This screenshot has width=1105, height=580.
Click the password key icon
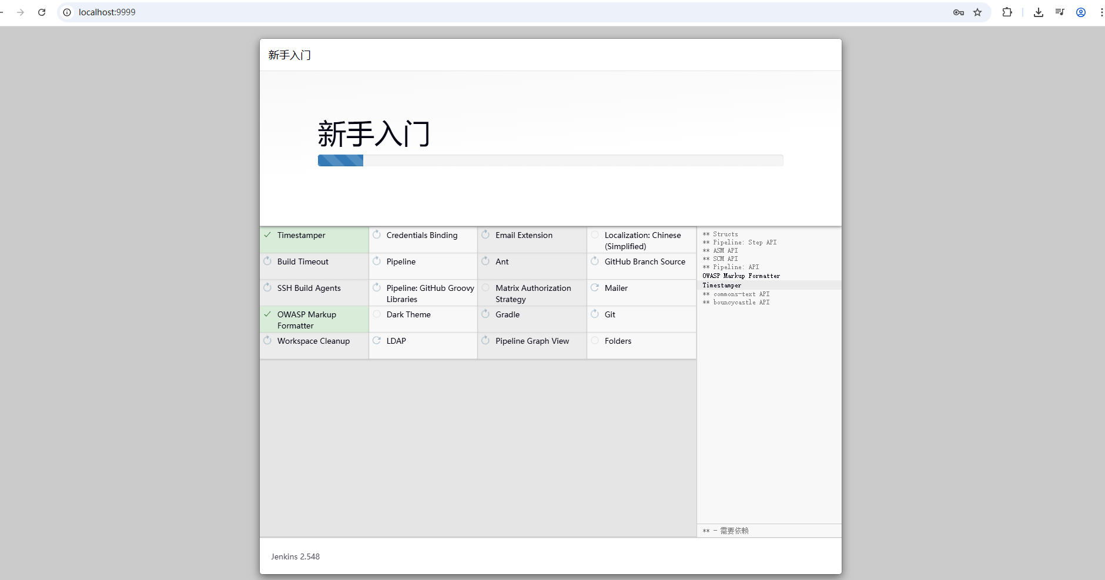pyautogui.click(x=958, y=12)
